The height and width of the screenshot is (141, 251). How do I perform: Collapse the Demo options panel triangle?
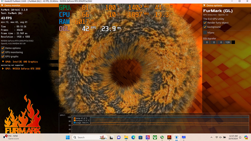[204, 6]
